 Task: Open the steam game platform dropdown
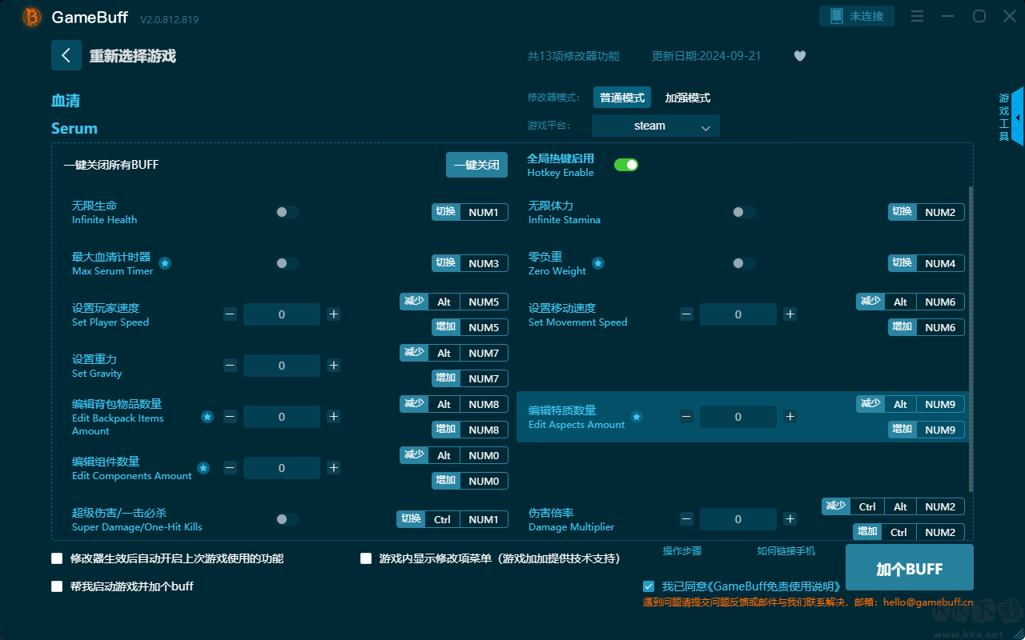(655, 126)
